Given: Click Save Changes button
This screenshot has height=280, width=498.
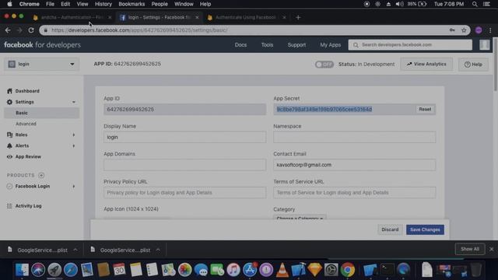Looking at the screenshot, I should tap(425, 229).
